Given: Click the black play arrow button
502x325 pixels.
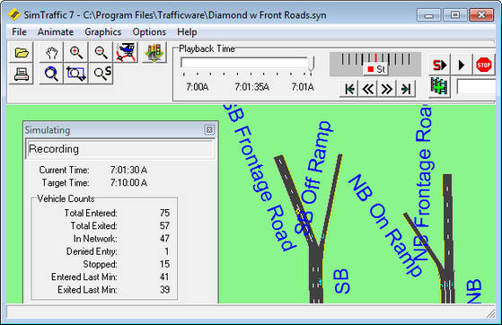Looking at the screenshot, I should tap(462, 65).
